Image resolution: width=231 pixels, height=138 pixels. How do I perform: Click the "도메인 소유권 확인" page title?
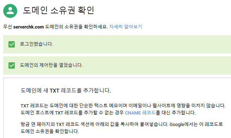coord(58,11)
